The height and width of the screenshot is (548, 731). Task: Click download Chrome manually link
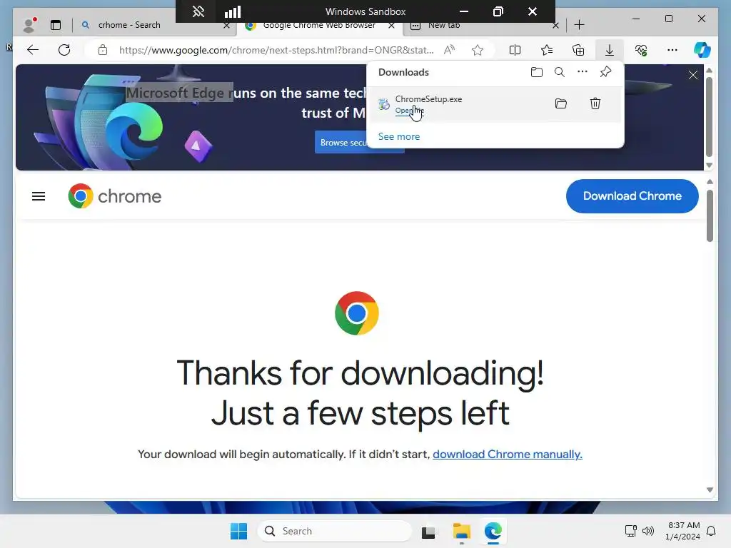click(x=508, y=455)
